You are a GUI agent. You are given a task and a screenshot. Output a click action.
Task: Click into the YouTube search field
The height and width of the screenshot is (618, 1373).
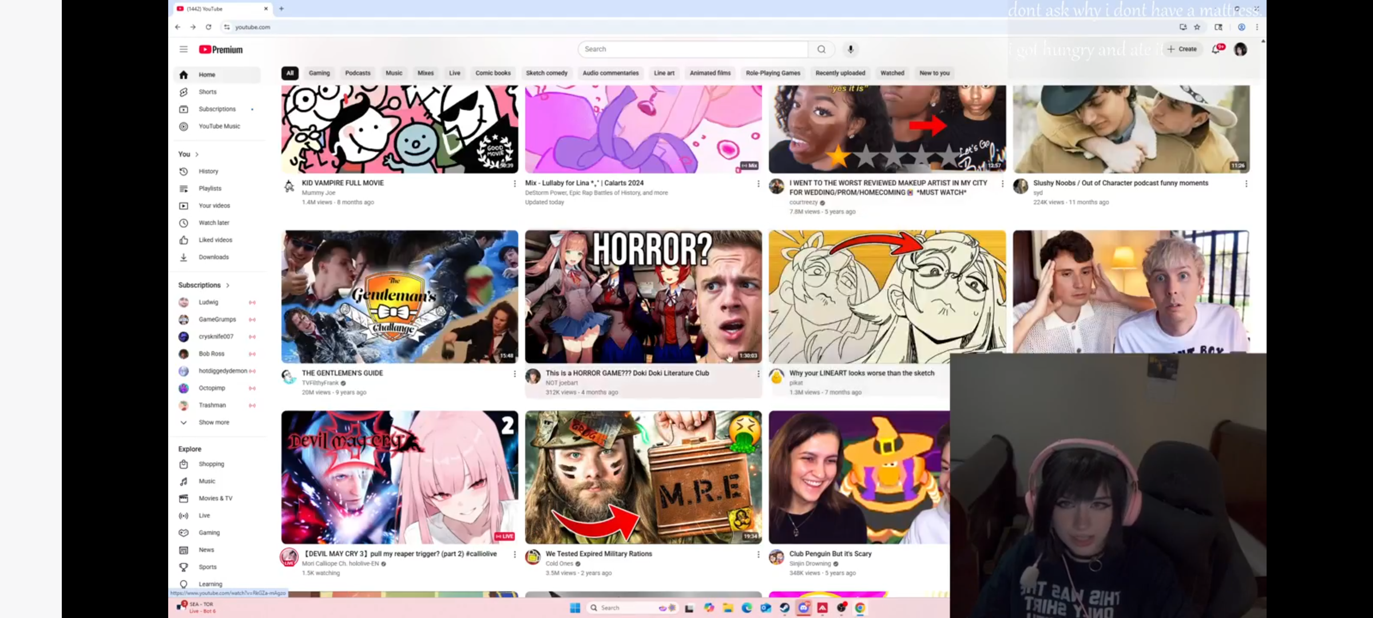click(692, 49)
